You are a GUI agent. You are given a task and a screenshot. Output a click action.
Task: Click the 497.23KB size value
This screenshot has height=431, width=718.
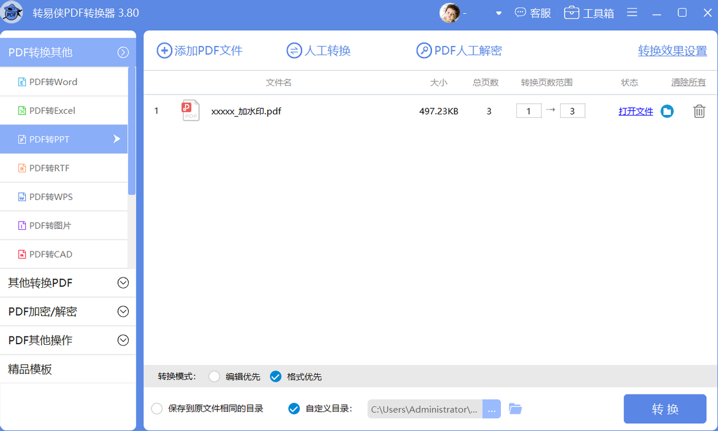[439, 111]
